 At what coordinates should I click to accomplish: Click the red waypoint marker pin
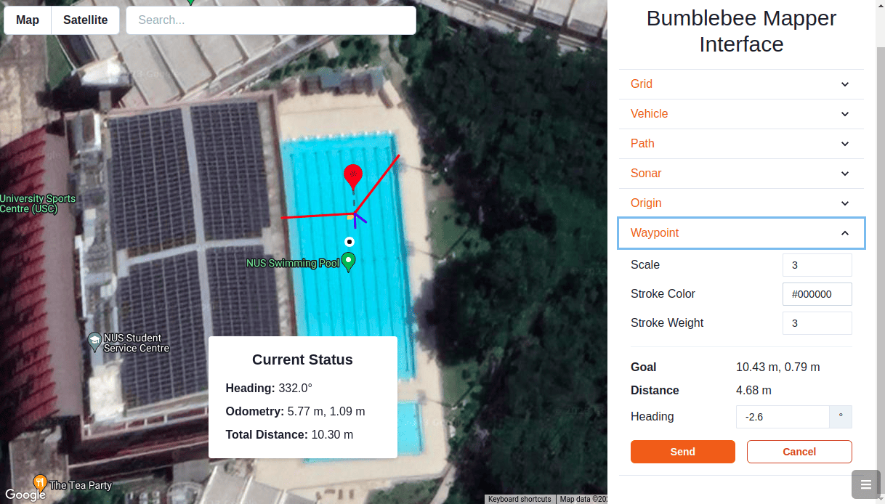pyautogui.click(x=352, y=175)
